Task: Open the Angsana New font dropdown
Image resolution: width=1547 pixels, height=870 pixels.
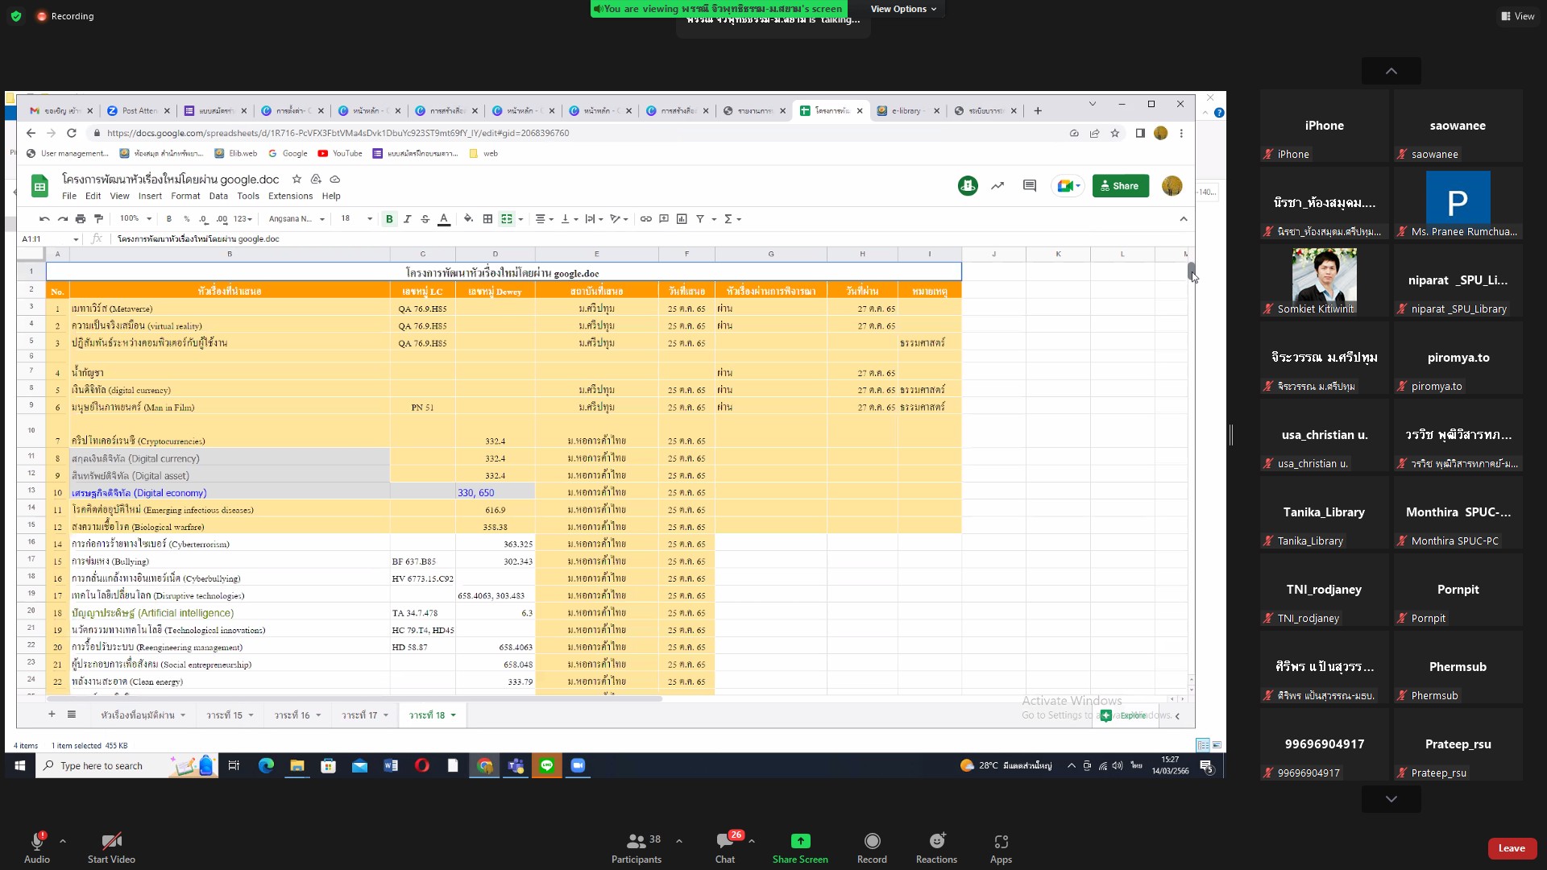Action: coord(296,219)
